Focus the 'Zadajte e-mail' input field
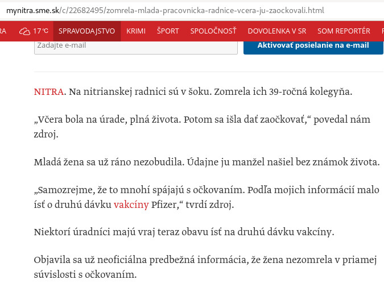This screenshot has width=384, height=292. pos(135,45)
